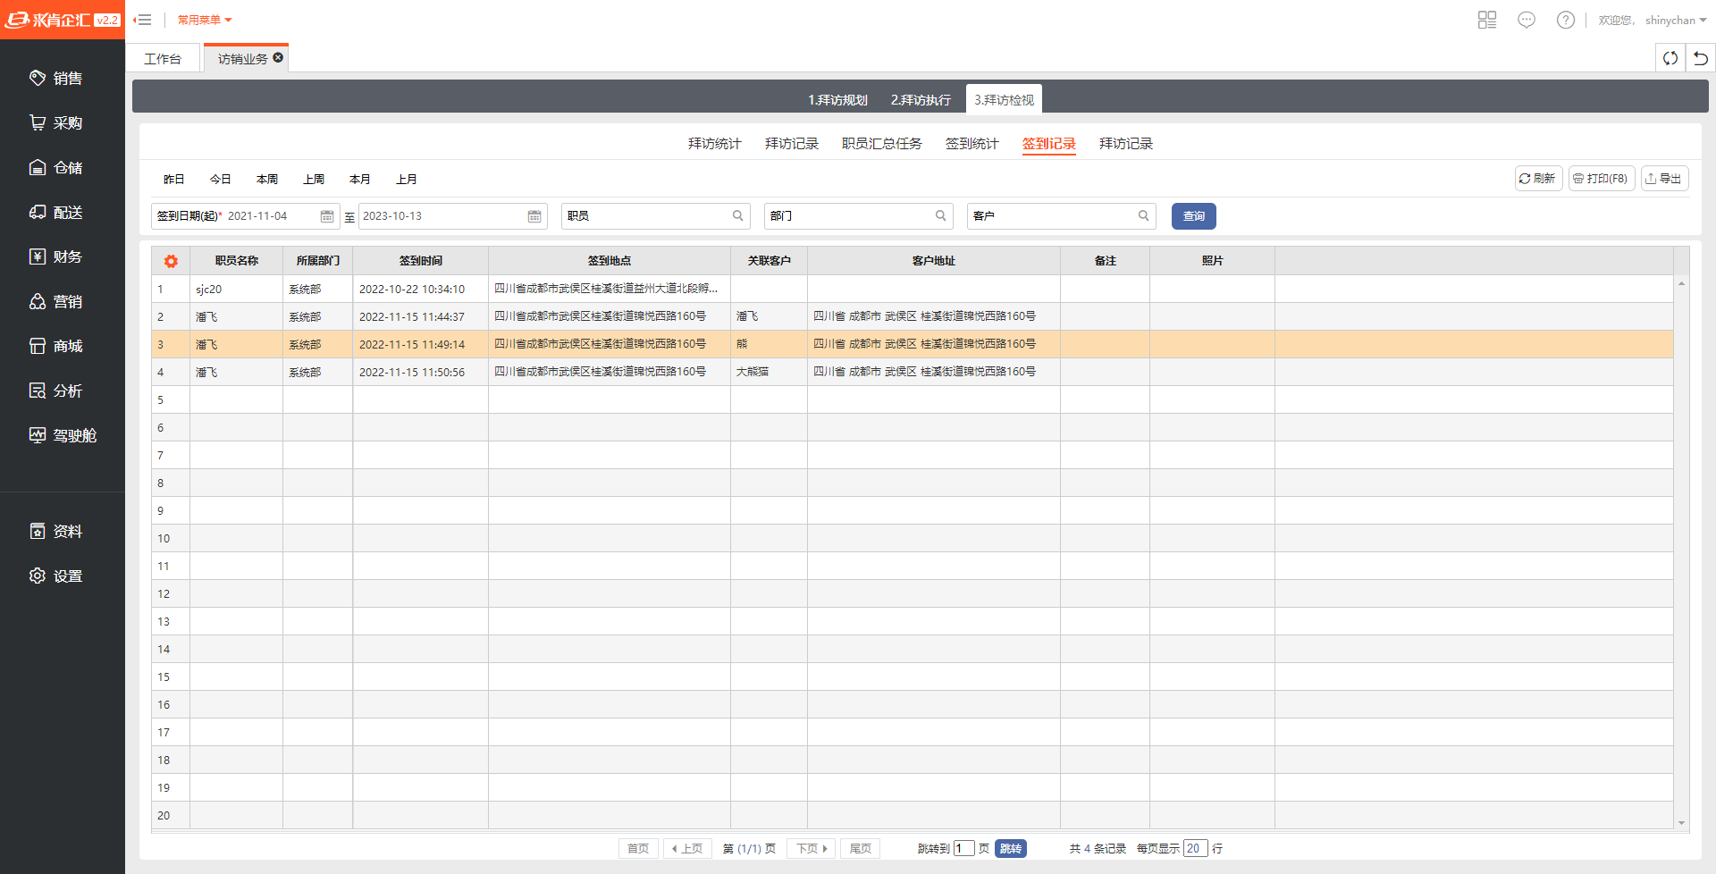Screen dimensions: 1716x874
Task: Click the 签到日期(起) start date field
Action: coord(246,216)
